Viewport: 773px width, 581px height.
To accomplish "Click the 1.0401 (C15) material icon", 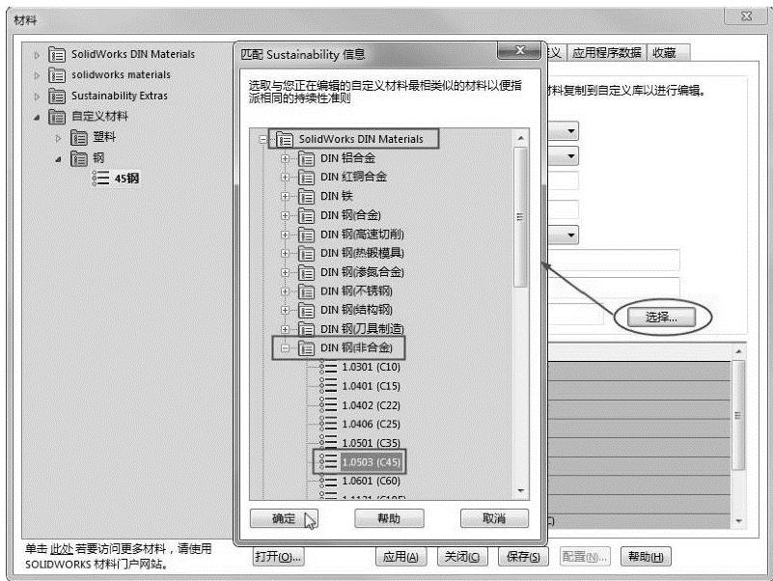I will (x=328, y=386).
